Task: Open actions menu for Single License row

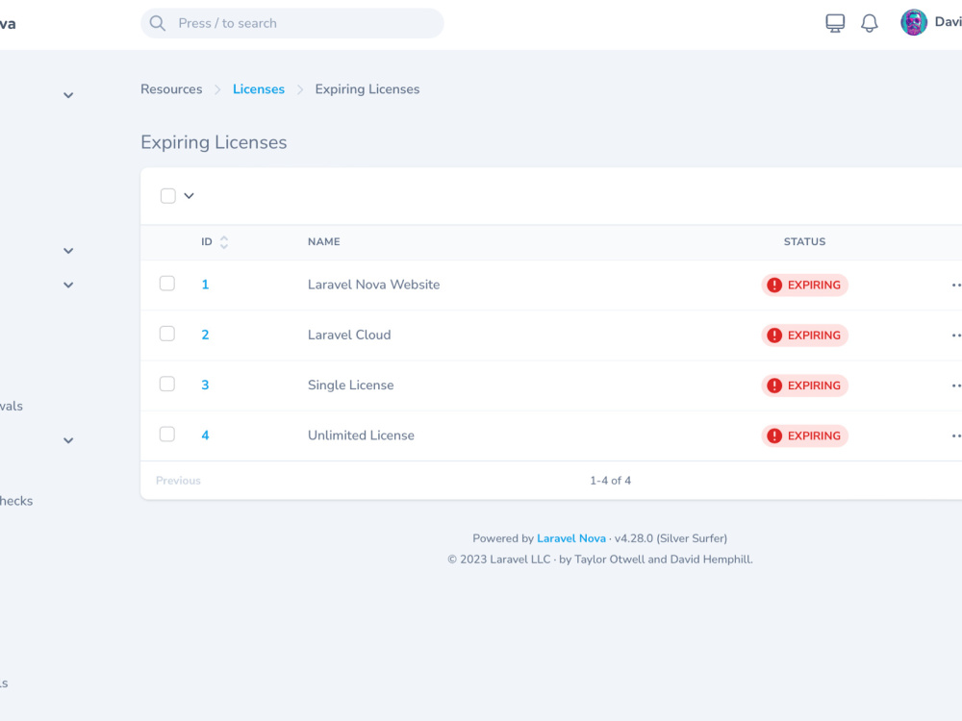Action: click(956, 385)
